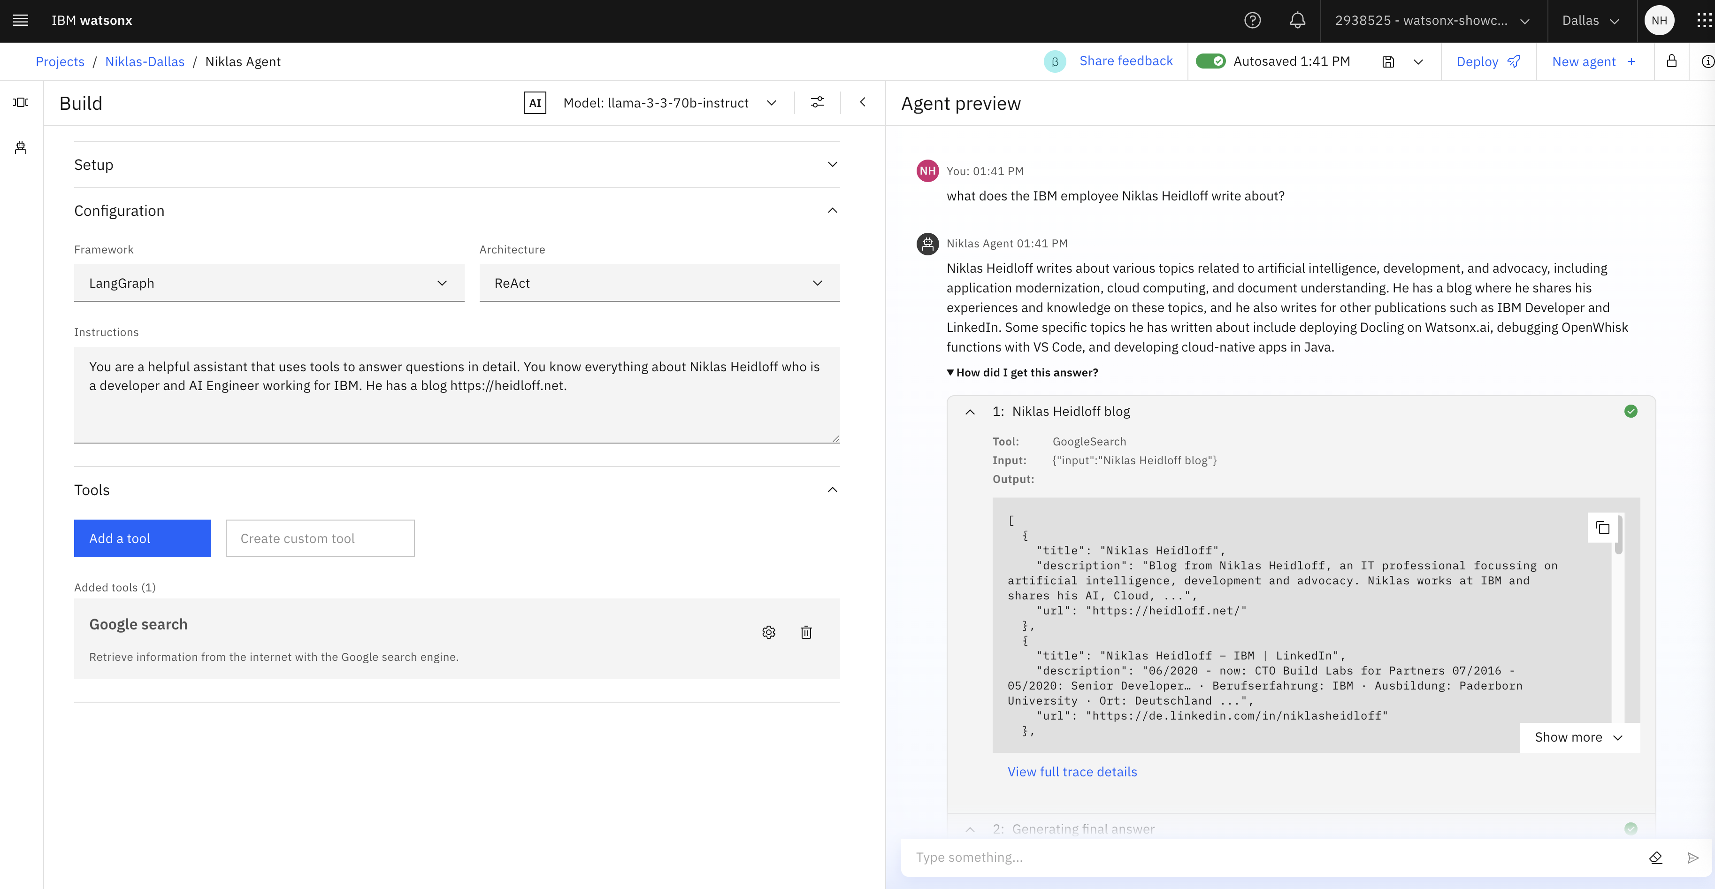Click Show more on output
1715x889 pixels.
tap(1579, 737)
